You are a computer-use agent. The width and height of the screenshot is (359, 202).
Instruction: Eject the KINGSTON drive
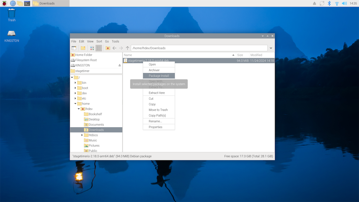pos(120,65)
